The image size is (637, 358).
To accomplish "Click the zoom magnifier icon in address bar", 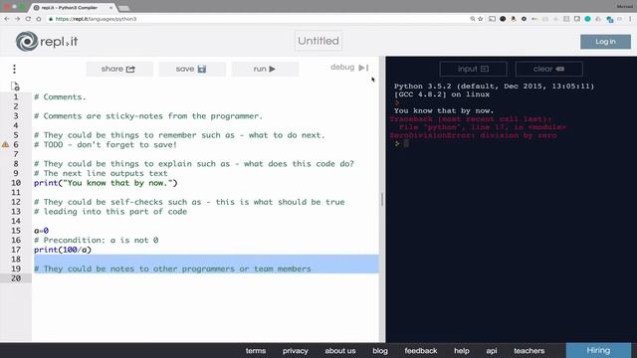I will pos(472,19).
